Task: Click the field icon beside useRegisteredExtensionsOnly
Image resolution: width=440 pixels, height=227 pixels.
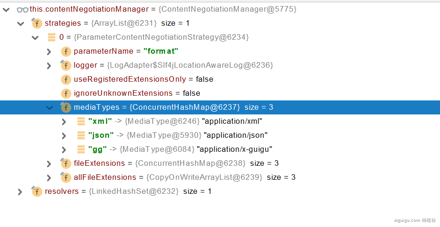Action: click(x=66, y=79)
